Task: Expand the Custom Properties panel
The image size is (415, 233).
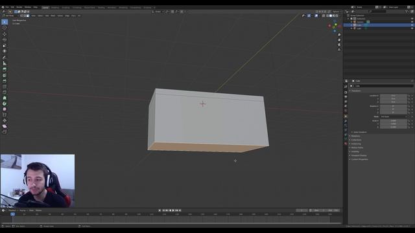Action: (x=359, y=159)
